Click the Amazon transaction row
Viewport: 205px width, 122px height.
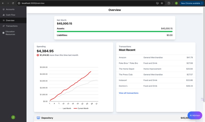tap(156, 57)
